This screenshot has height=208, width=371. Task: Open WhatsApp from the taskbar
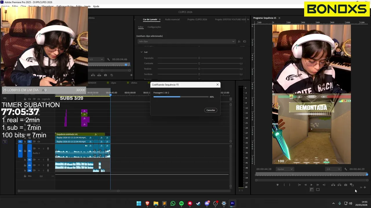173,203
